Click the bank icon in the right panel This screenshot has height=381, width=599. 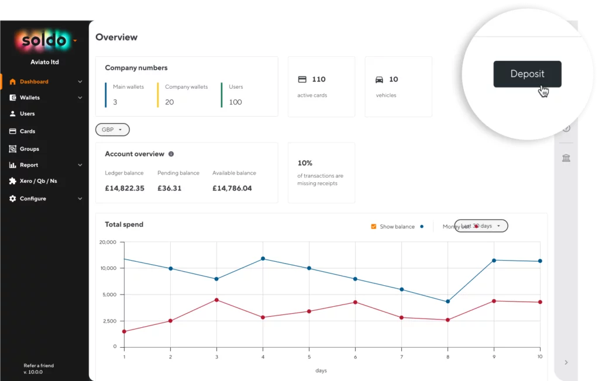566,158
